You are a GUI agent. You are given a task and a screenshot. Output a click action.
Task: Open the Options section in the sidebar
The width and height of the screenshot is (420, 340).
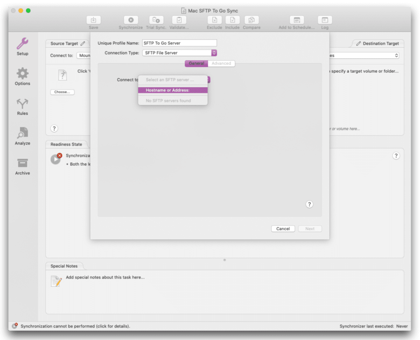(x=22, y=77)
